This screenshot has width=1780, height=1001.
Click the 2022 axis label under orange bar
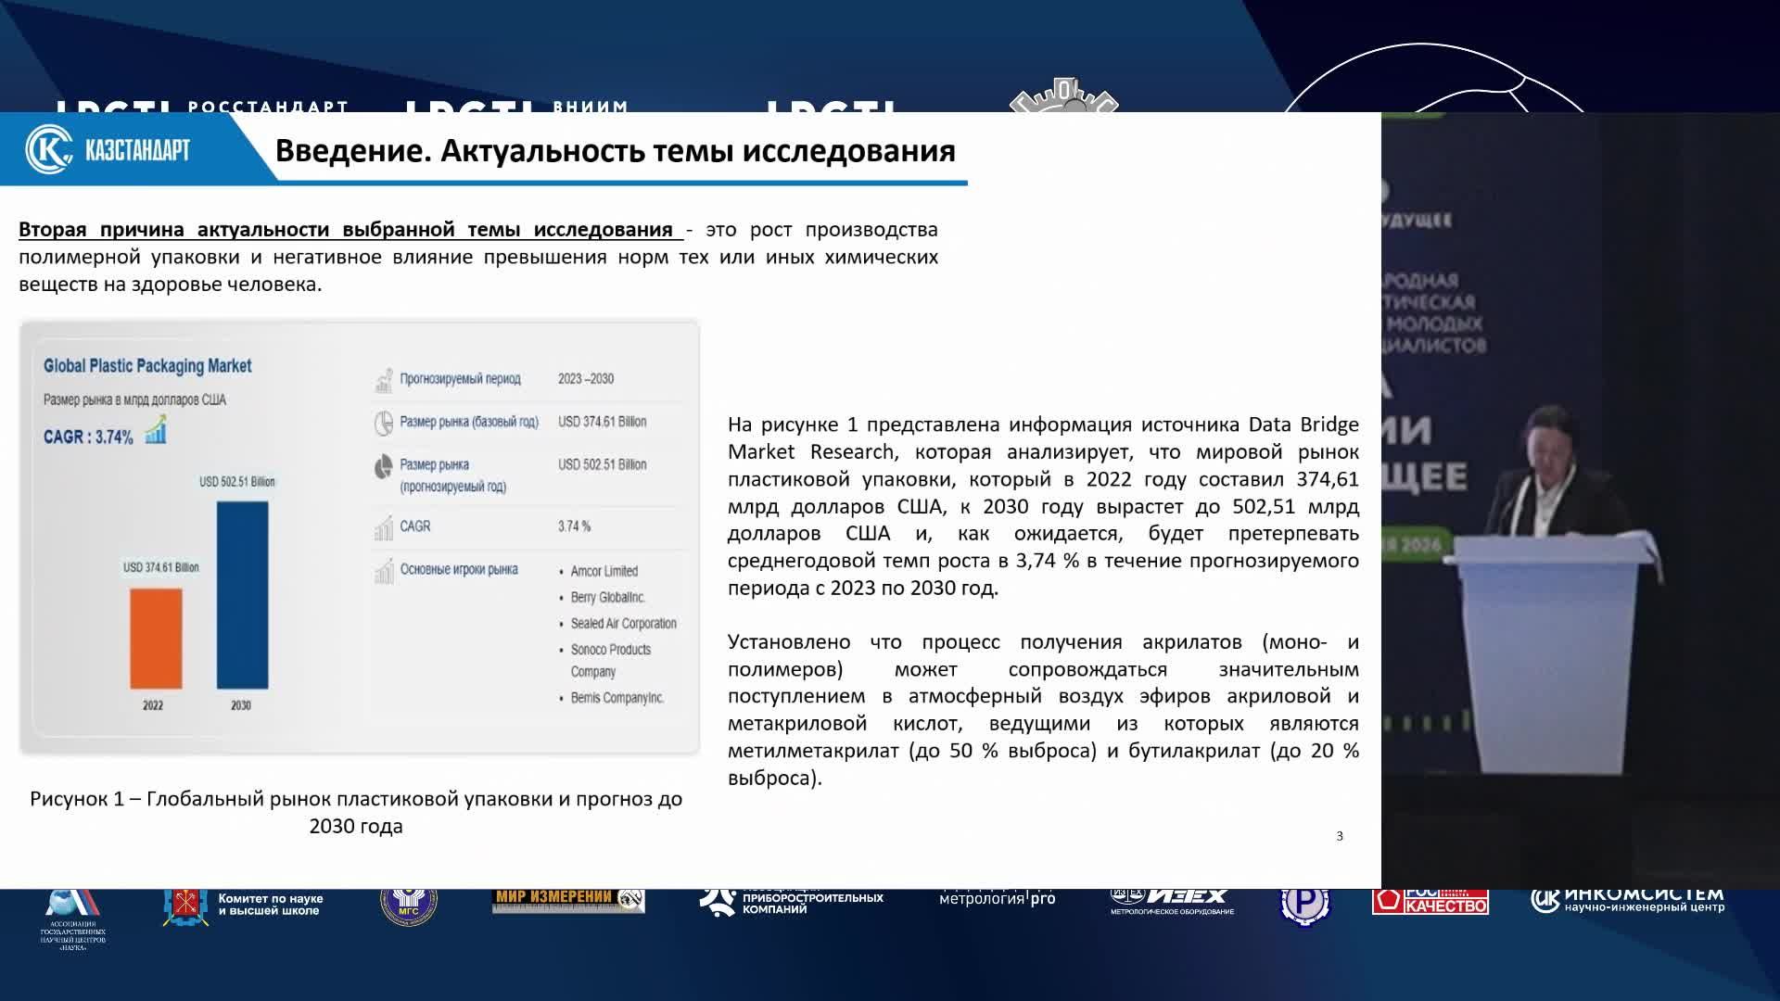153,705
